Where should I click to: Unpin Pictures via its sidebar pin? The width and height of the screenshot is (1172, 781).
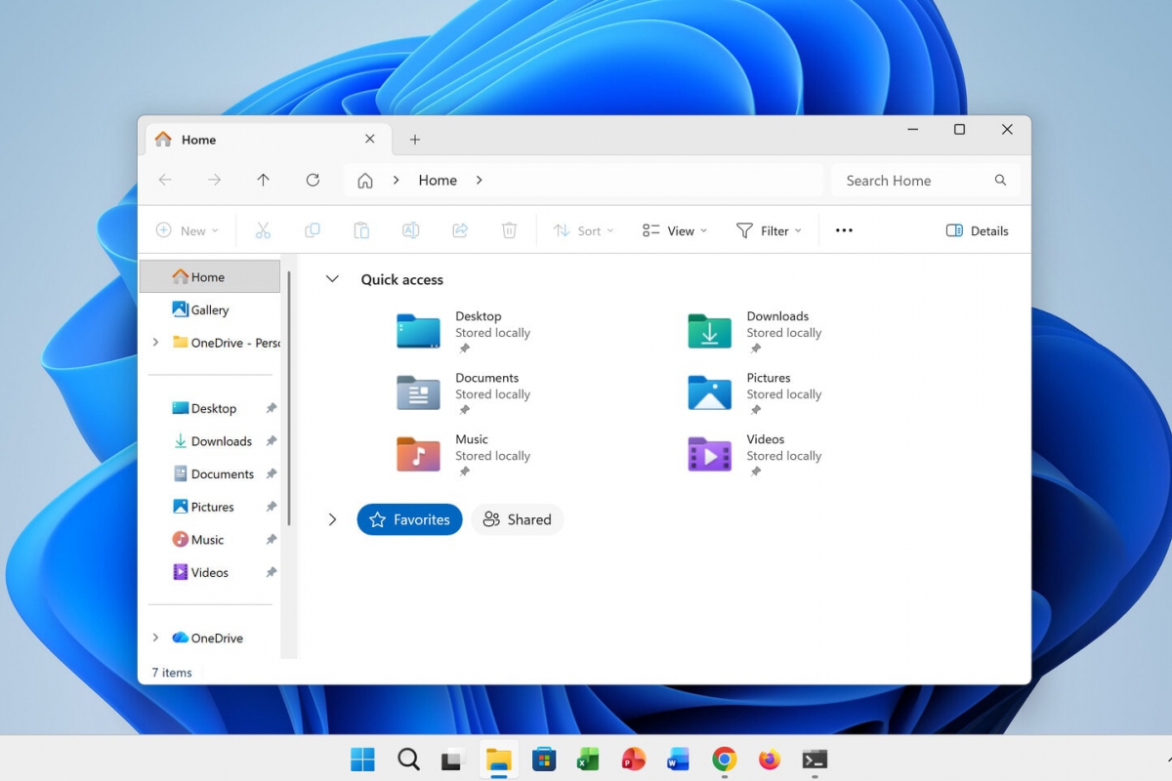click(x=271, y=507)
